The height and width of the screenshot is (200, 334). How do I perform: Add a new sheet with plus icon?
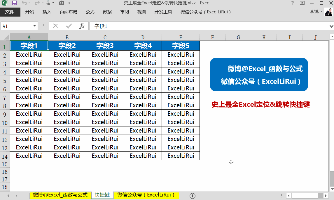coord(192,196)
